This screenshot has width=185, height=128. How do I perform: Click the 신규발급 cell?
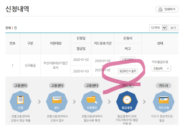pyautogui.click(x=30, y=66)
